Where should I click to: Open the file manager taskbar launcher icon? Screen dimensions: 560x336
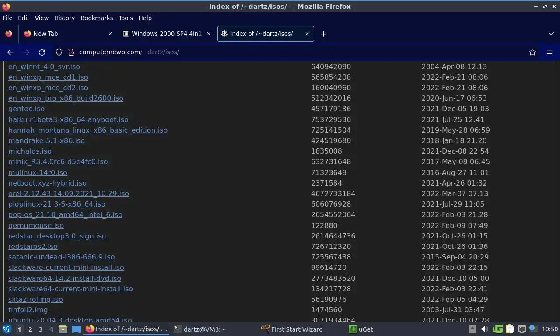(x=63, y=329)
